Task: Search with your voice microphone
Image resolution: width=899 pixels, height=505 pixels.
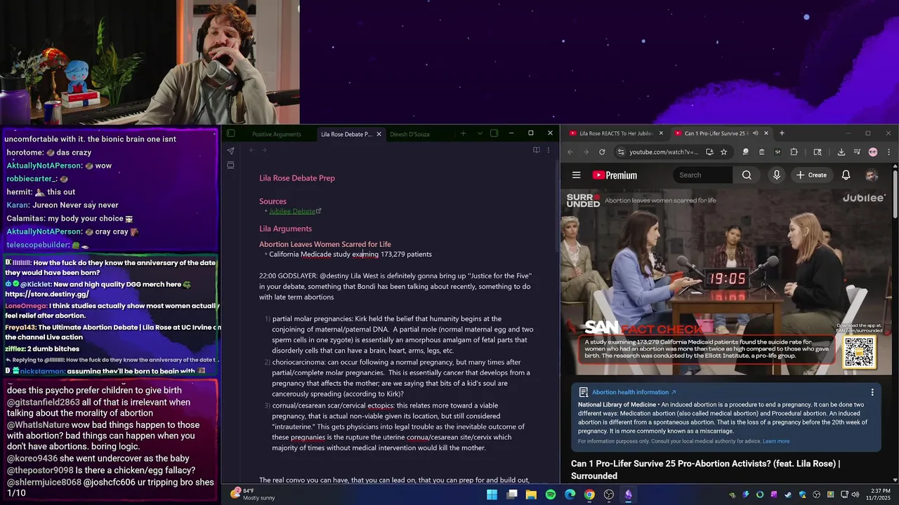Action: click(776, 175)
